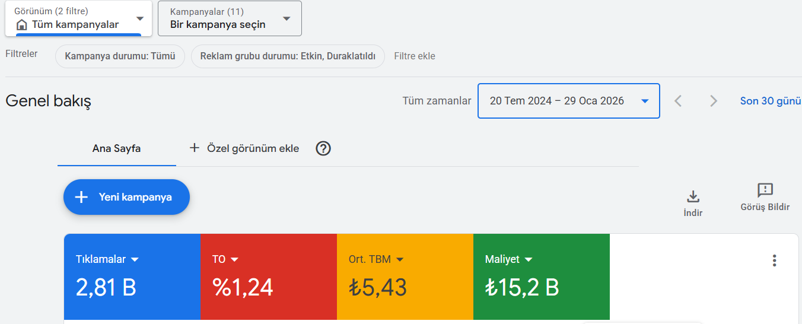Go to next date range arrow
This screenshot has width=802, height=324.
coord(714,101)
